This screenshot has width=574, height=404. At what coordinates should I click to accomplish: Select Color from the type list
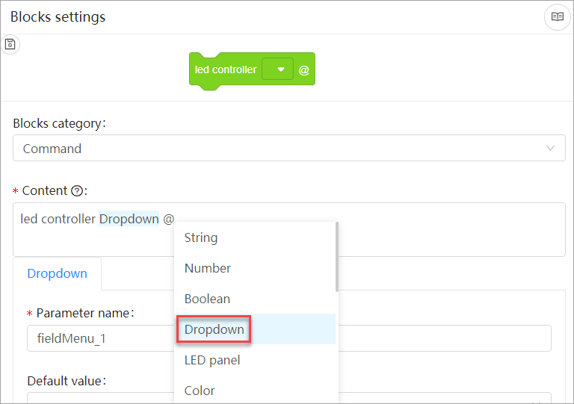coord(200,391)
